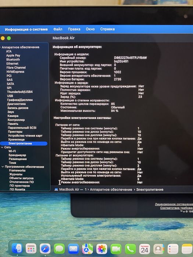Screen dimensions: 193x257
Task: Select Fibre Channel in the sidebar
Action: pyautogui.click(x=16, y=68)
